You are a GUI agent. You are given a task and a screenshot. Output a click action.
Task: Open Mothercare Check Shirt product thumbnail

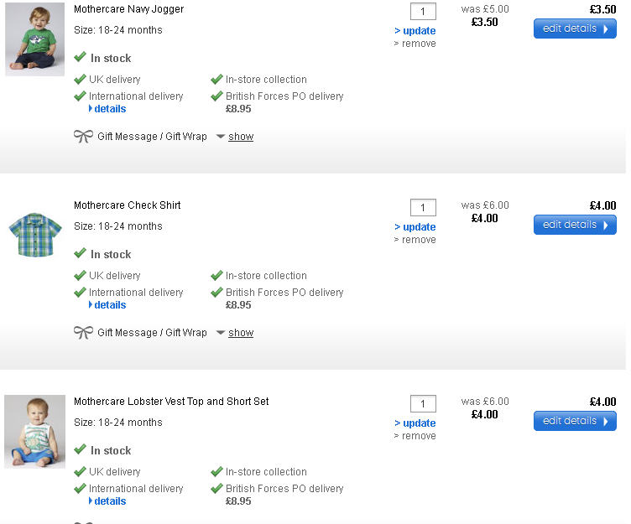[x=34, y=234]
